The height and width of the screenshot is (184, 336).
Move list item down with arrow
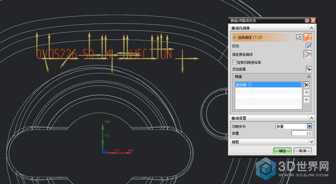[x=306, y=100]
